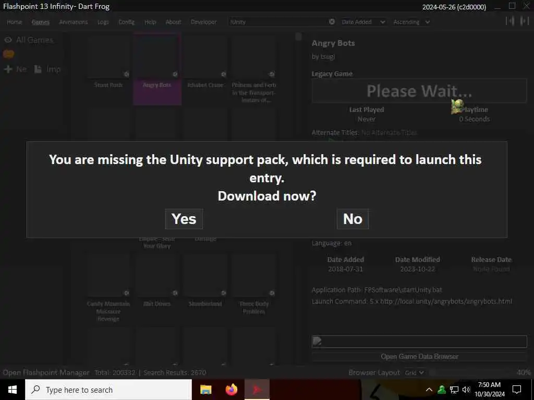Select the Stunt Rush game thumbnail
This screenshot has width=534, height=400.
(x=108, y=56)
